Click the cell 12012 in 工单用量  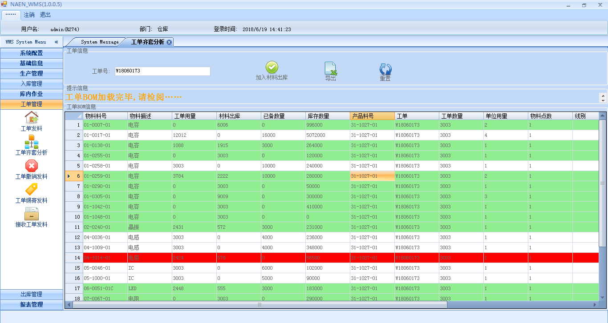194,135
